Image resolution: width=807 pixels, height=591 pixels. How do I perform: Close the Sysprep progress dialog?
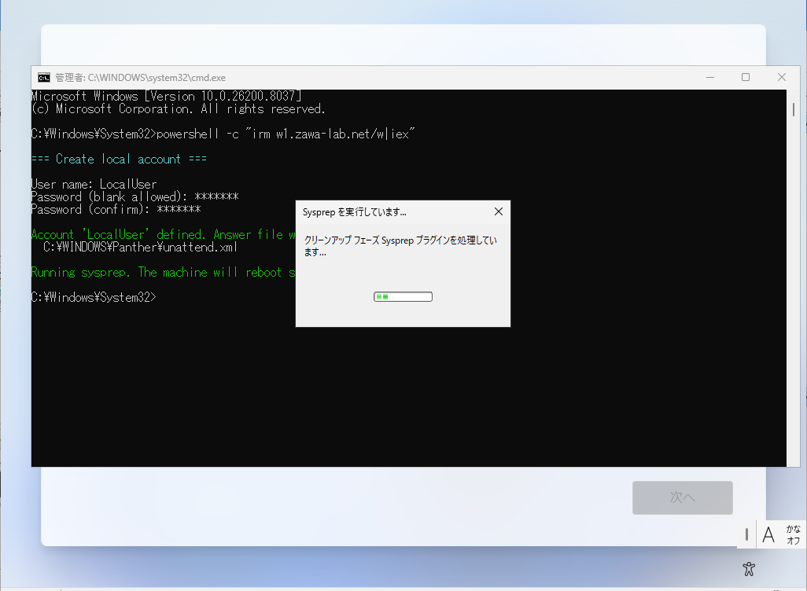pyautogui.click(x=498, y=211)
